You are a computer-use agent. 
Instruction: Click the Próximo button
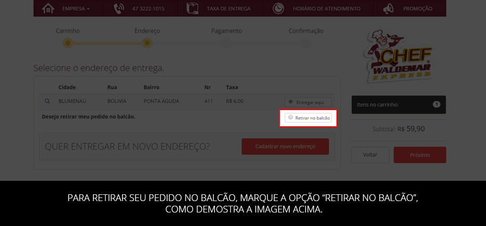coord(420,155)
